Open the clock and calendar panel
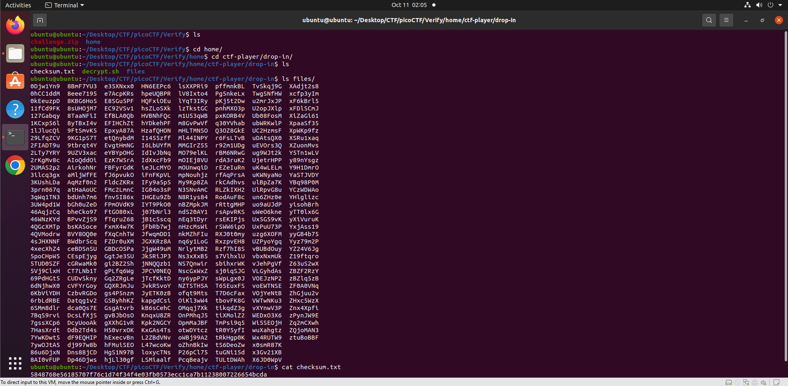This screenshot has height=386, width=788. tap(409, 5)
